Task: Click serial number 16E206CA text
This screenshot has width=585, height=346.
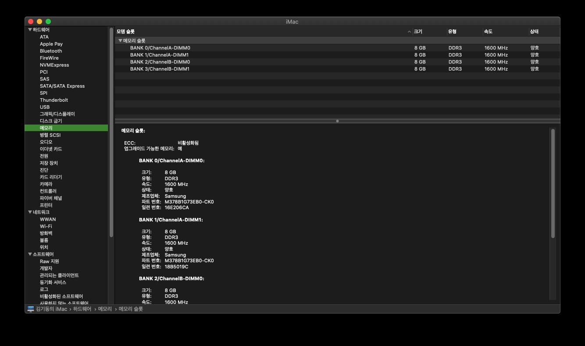Action: pos(177,208)
